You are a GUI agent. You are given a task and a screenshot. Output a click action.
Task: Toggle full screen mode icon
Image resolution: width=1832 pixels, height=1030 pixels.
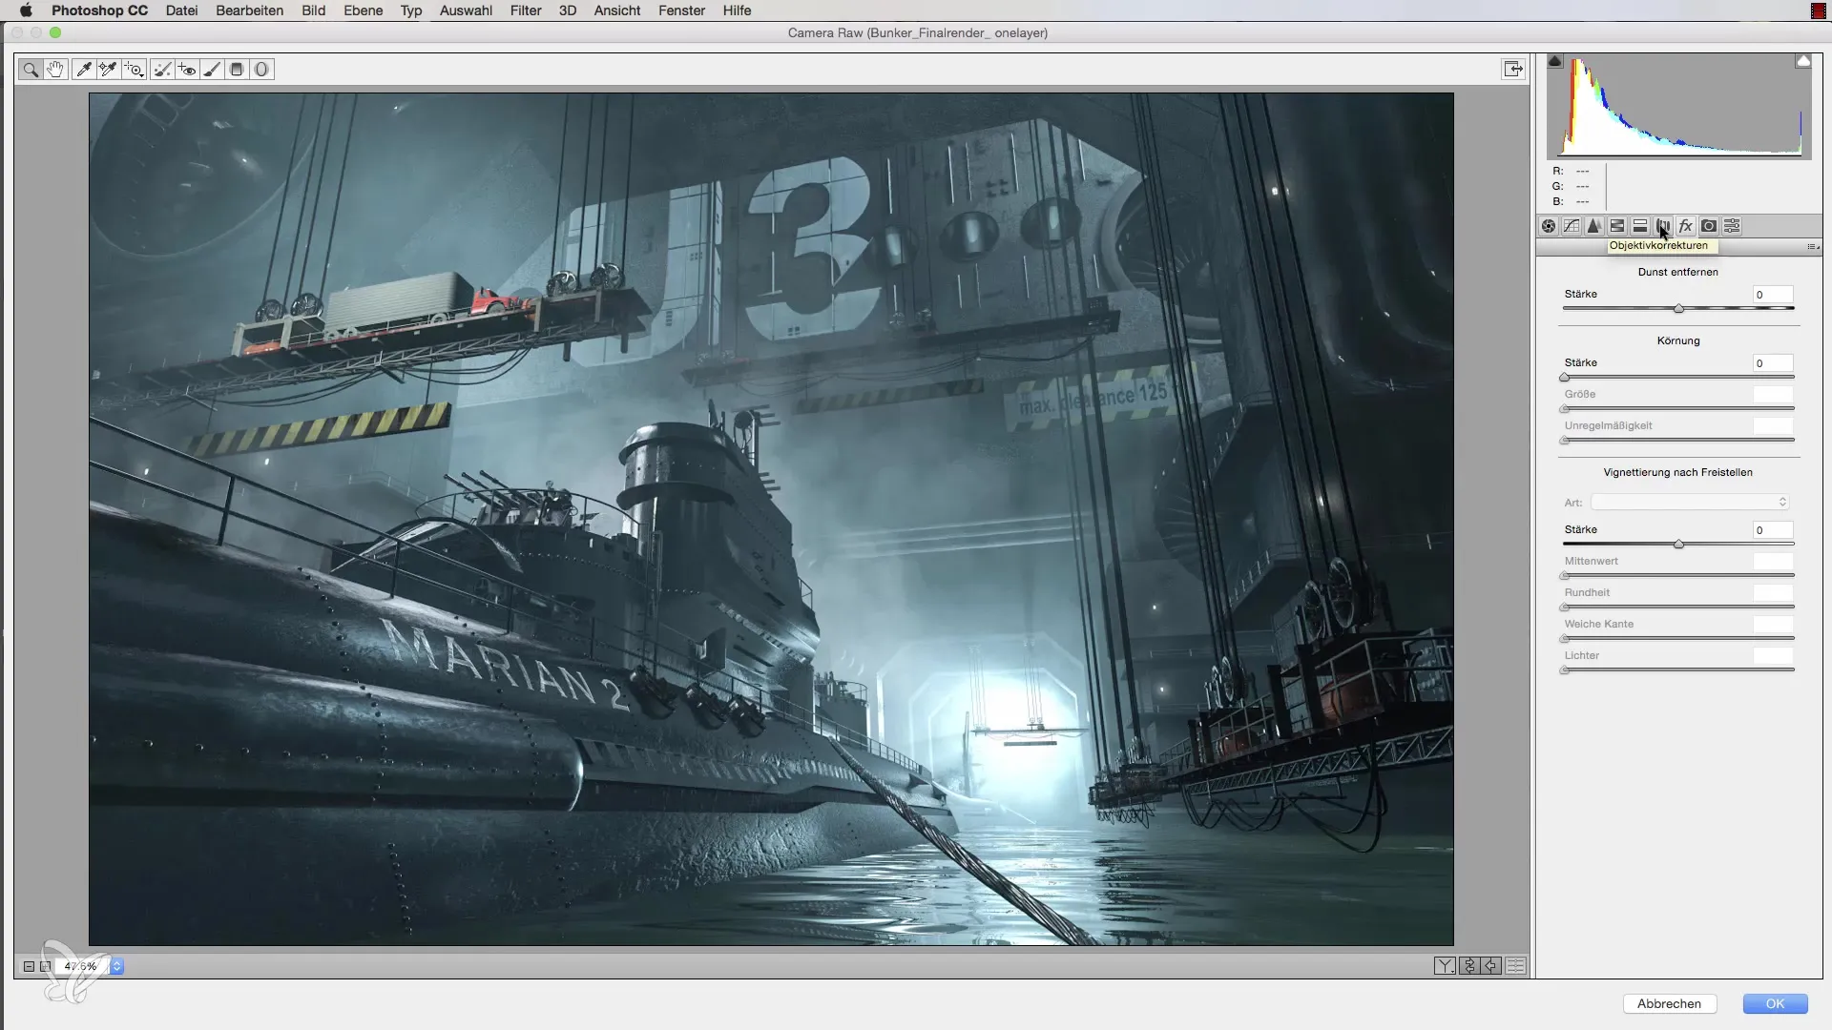1513,69
